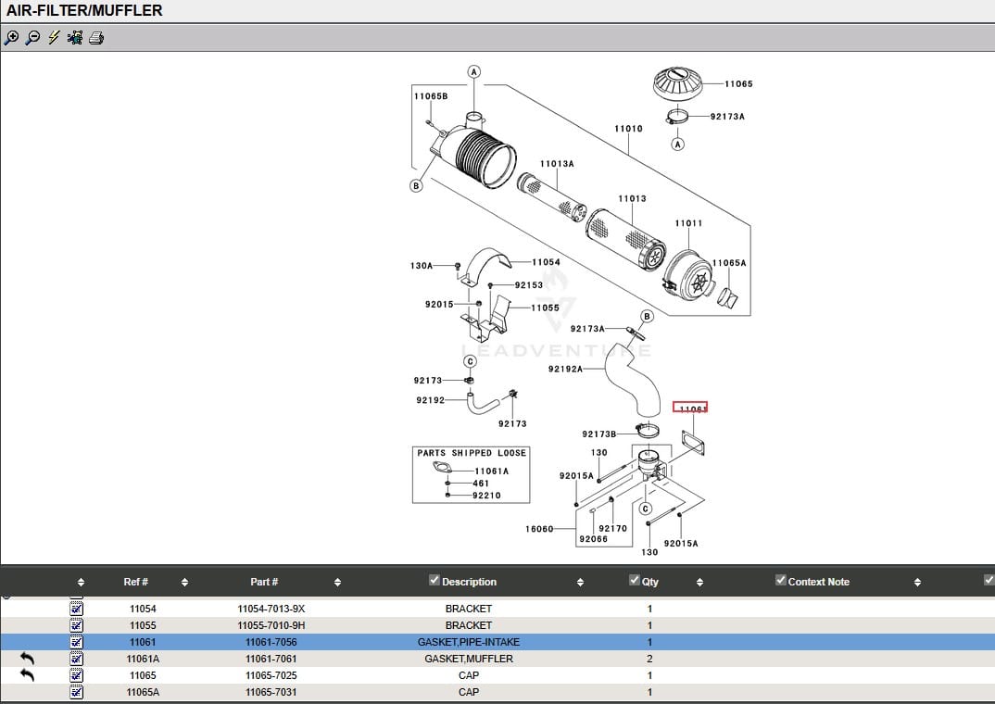Sort Description column using its sort arrows
The width and height of the screenshot is (995, 704).
click(580, 583)
